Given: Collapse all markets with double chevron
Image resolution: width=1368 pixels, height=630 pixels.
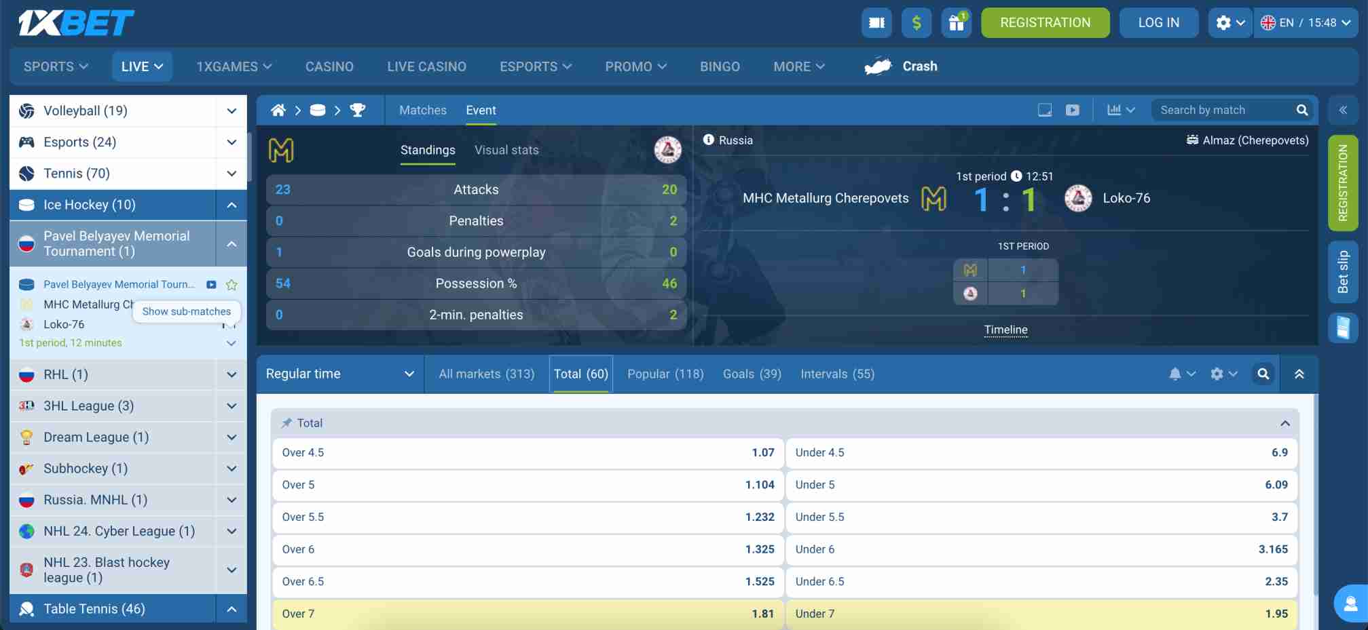Looking at the screenshot, I should tap(1299, 374).
